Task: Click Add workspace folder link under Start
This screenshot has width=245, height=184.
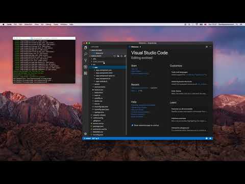Action: [139, 74]
